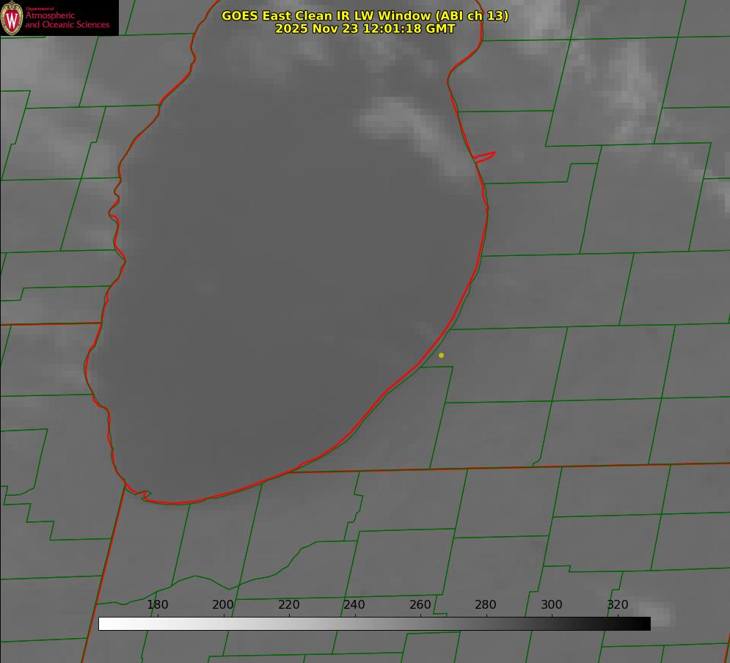Click the timestamp '2025 Nov 23 12:01:18 GMT'

[x=365, y=29]
